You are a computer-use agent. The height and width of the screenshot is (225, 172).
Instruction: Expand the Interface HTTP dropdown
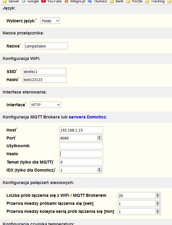45,105
